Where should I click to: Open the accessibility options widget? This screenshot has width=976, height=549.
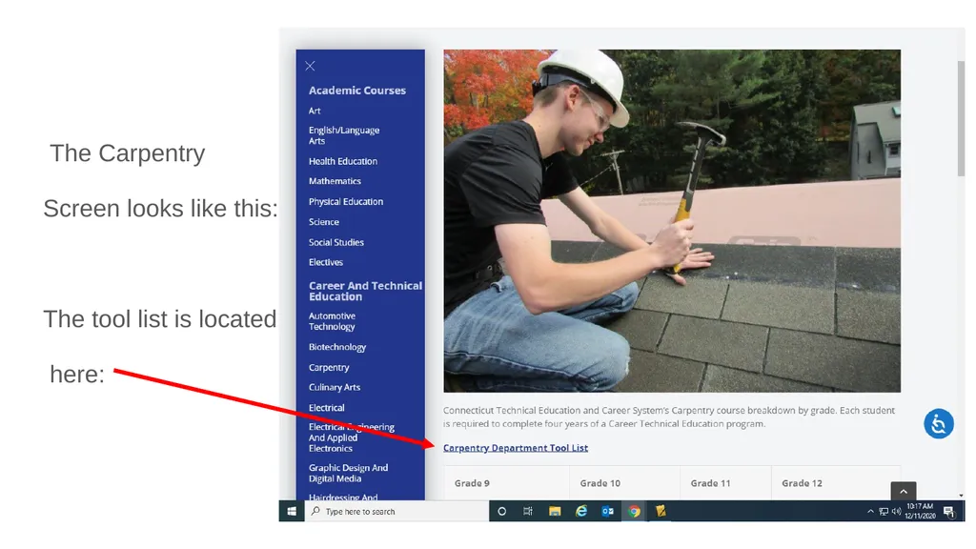coord(939,424)
